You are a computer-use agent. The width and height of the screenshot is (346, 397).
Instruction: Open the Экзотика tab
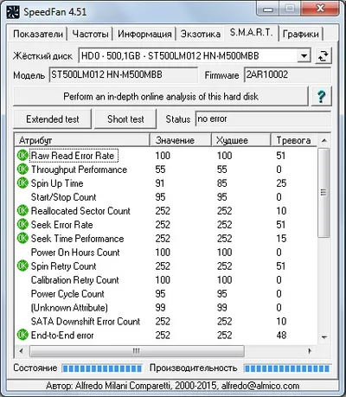[201, 34]
